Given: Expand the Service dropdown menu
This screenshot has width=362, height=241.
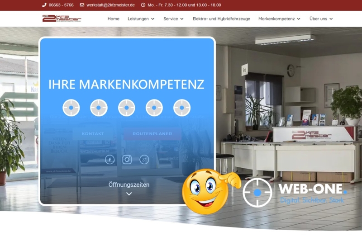Looking at the screenshot, I should (173, 19).
